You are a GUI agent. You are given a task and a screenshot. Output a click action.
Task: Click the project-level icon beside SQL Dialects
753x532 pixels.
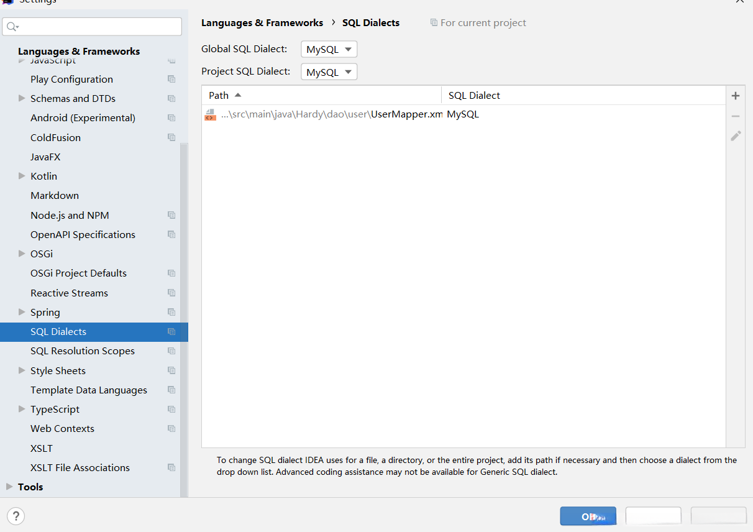point(171,331)
